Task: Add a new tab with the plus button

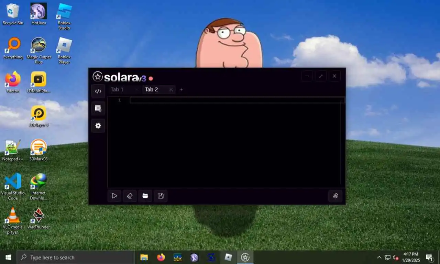Action: tap(181, 90)
